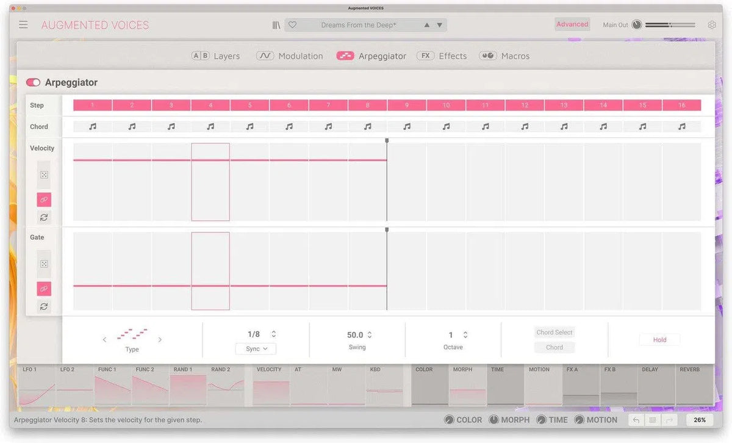Click the Advanced button
Image resolution: width=732 pixels, height=443 pixels.
(572, 24)
